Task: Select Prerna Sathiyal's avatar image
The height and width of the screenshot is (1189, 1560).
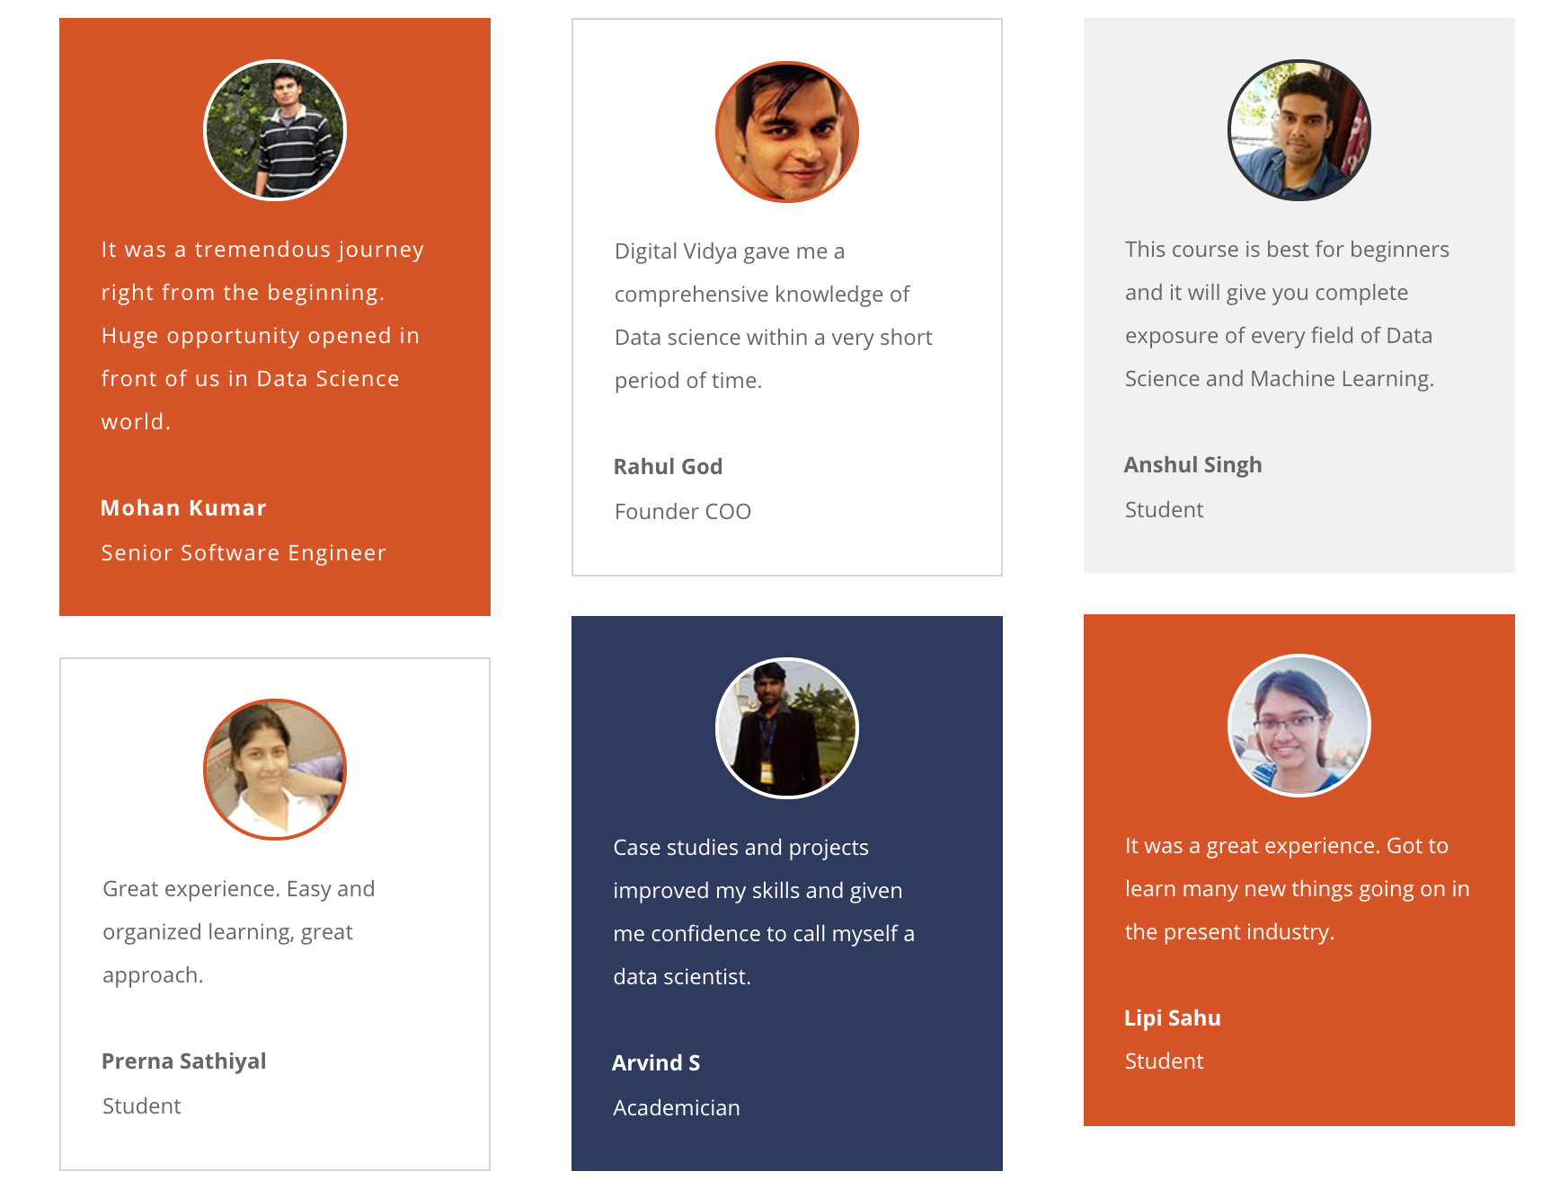Action: click(275, 770)
